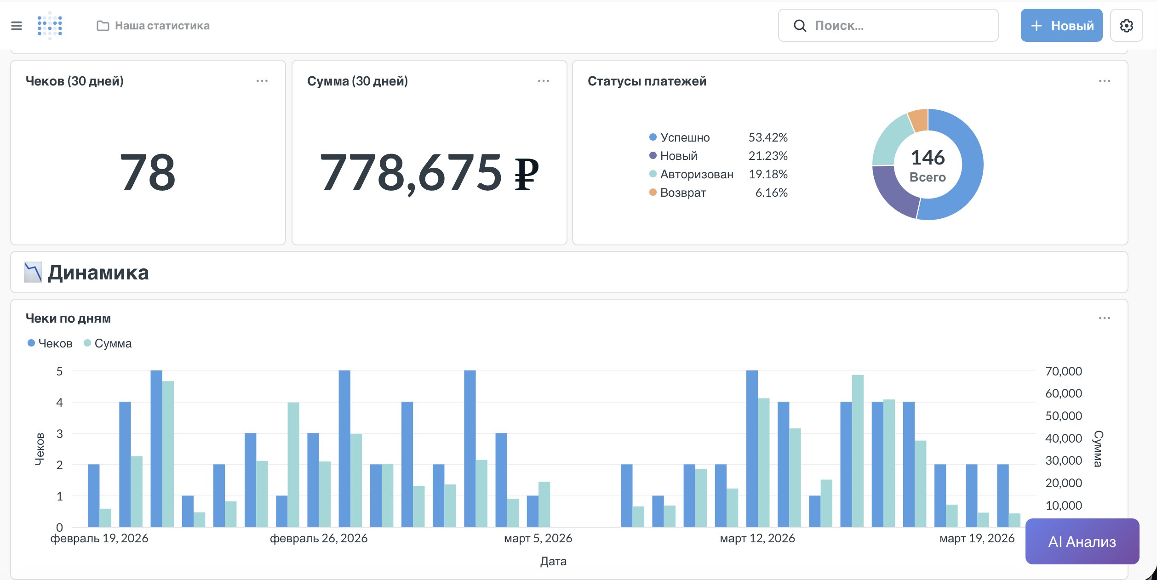1157x580 pixels.
Task: Open the Наша статистика folder icon
Action: [102, 25]
